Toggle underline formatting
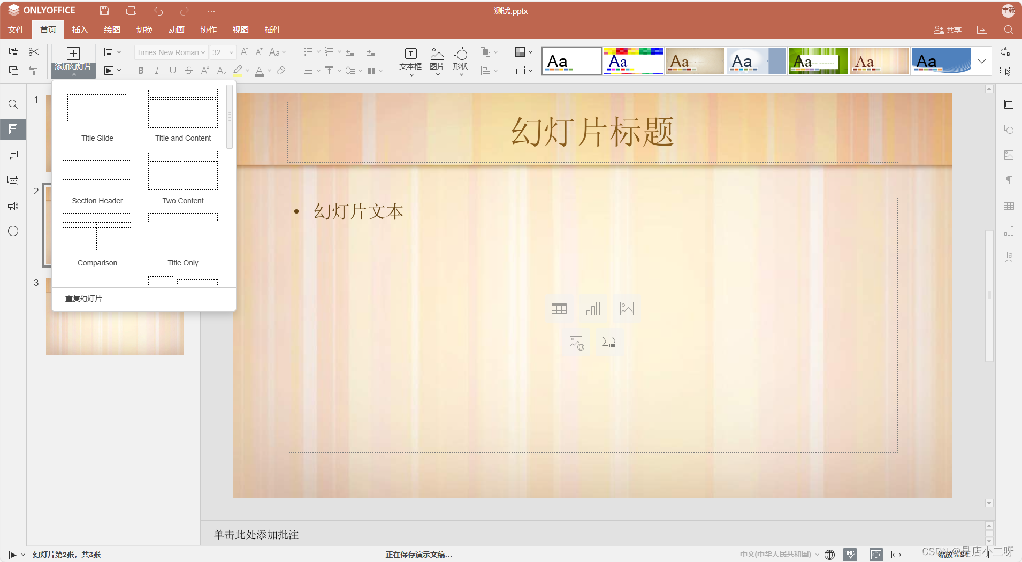The height and width of the screenshot is (562, 1022). pyautogui.click(x=173, y=71)
